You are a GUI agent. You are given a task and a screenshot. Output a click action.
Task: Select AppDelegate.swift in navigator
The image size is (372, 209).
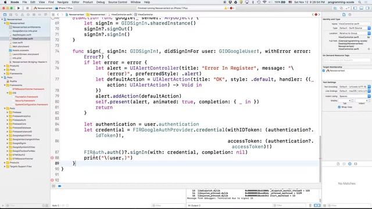(22, 35)
